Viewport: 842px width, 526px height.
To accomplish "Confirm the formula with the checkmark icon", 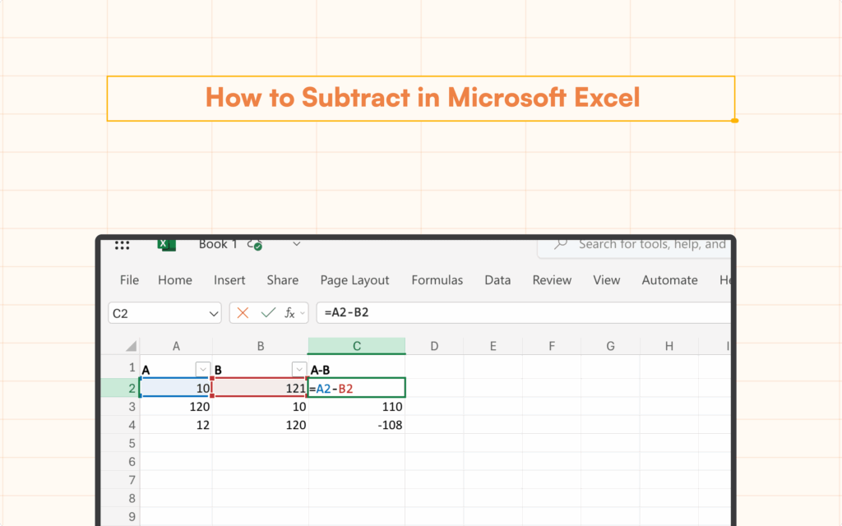I will coord(267,313).
